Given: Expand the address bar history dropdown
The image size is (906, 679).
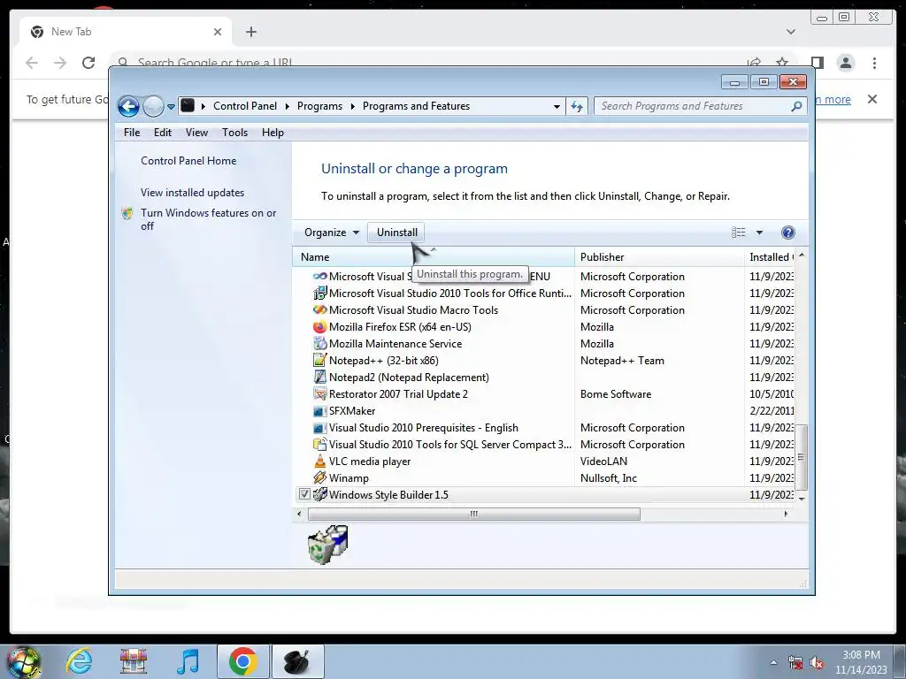Looking at the screenshot, I should click(557, 107).
